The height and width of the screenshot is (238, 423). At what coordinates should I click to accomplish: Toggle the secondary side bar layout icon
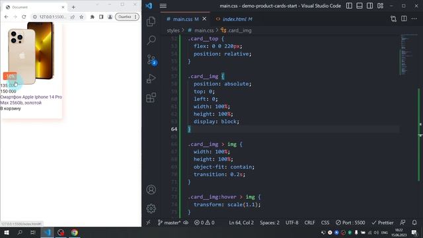tap(369, 6)
